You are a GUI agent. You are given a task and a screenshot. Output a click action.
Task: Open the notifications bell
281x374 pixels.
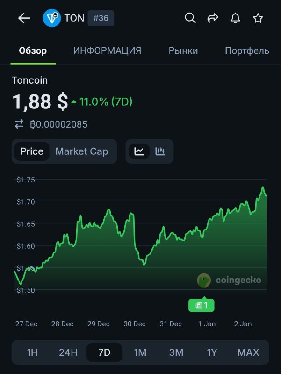(x=235, y=18)
